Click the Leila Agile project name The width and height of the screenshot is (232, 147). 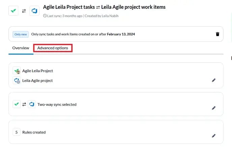pyautogui.click(x=37, y=81)
